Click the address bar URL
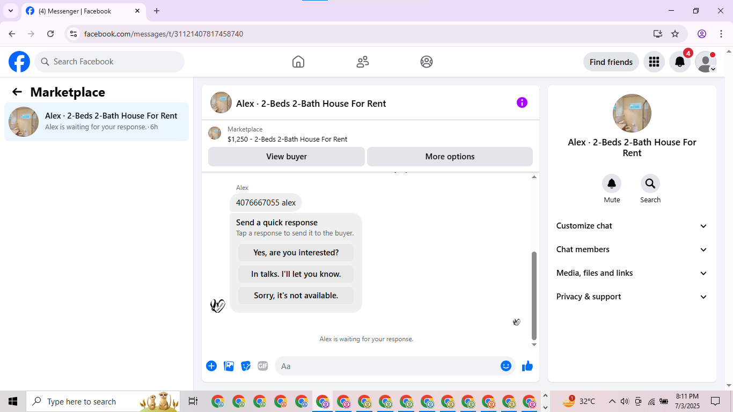The width and height of the screenshot is (733, 412). tap(164, 34)
